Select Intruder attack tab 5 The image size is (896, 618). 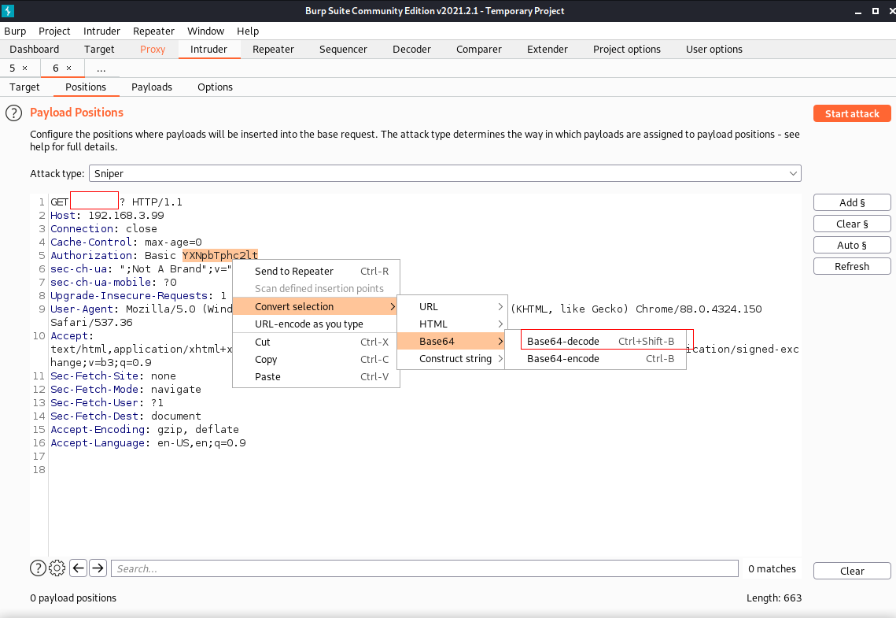13,68
